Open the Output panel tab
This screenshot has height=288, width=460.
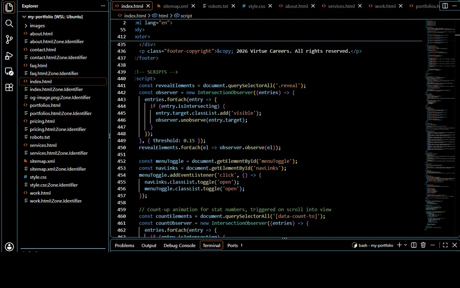click(149, 245)
